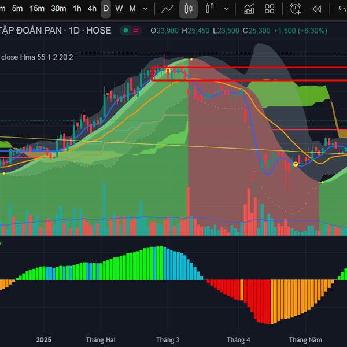This screenshot has width=347, height=347.
Task: Click the Tháng 4 time axis label
Action: [x=238, y=340]
